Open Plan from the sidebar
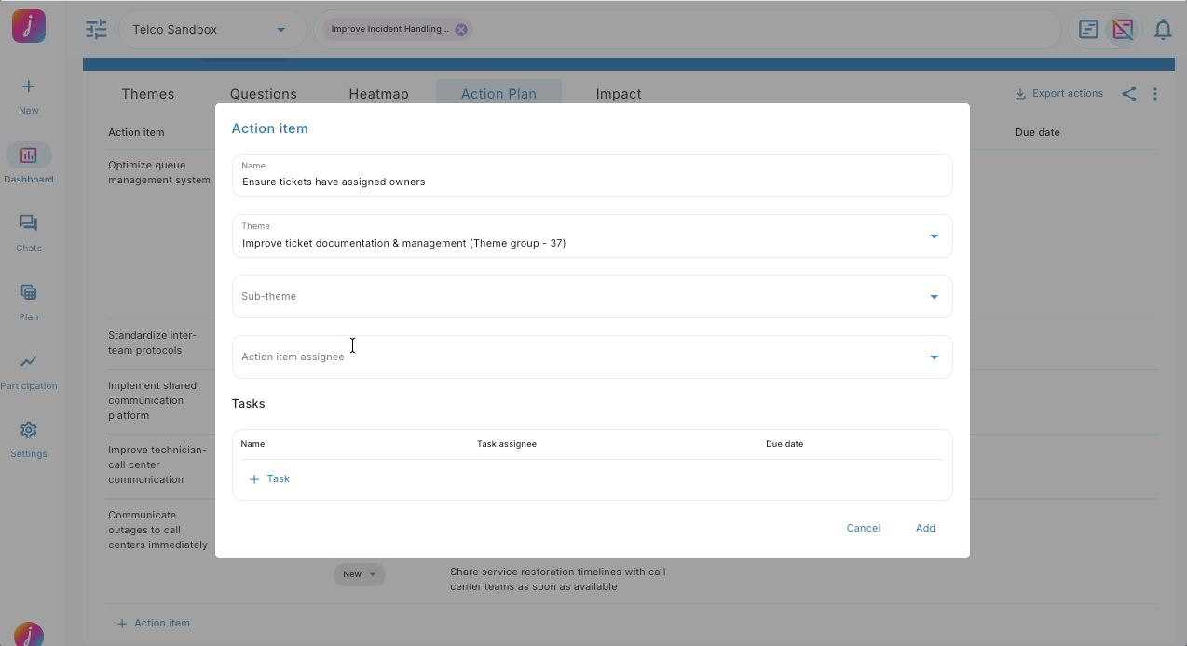 29,293
